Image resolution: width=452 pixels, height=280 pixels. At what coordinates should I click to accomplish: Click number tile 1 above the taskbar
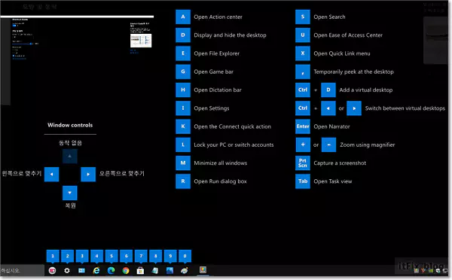click(53, 256)
